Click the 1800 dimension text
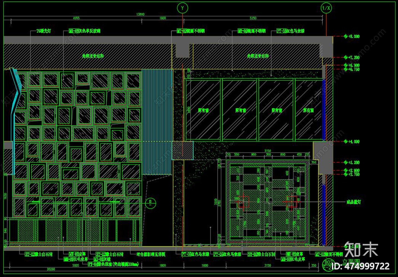Screen dimensions: 398x277 205,265
